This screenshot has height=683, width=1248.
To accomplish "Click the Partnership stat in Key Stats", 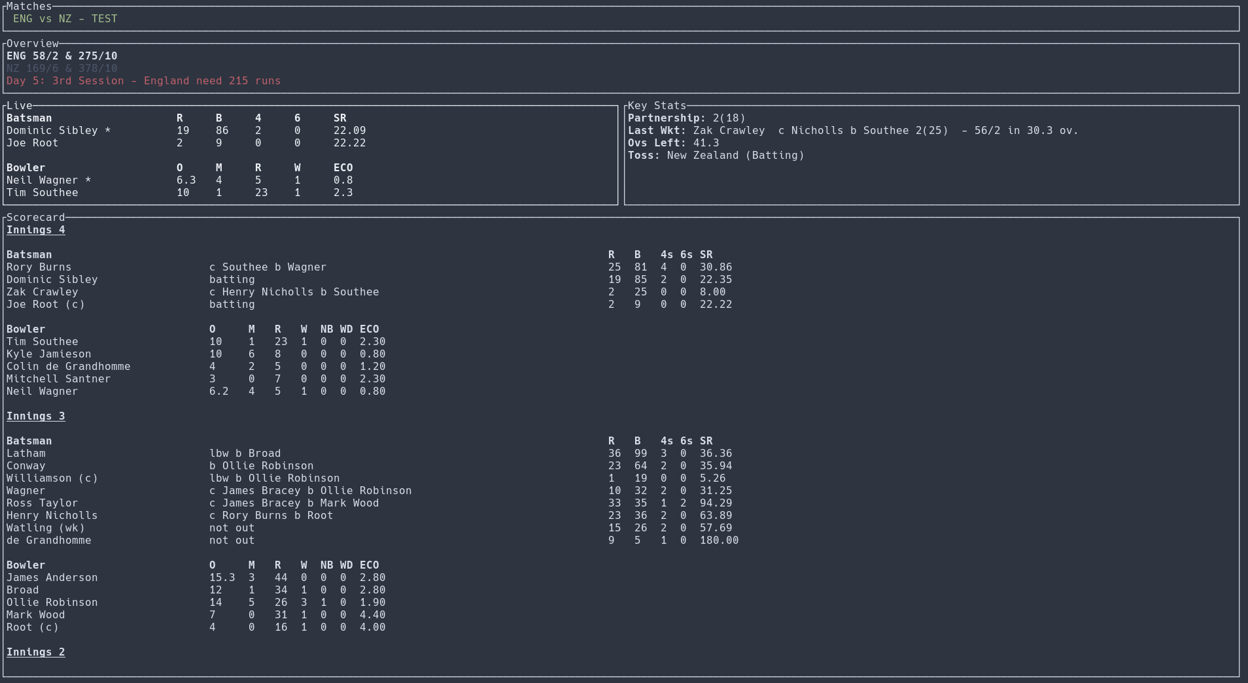I will click(687, 118).
